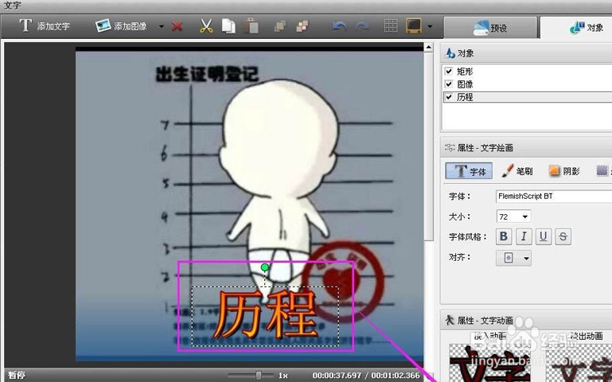Click the preview background monitor icon
The width and height of the screenshot is (612, 382).
(x=414, y=26)
